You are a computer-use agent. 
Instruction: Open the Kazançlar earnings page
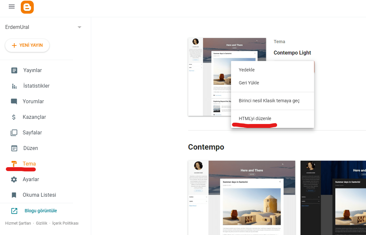[34, 117]
